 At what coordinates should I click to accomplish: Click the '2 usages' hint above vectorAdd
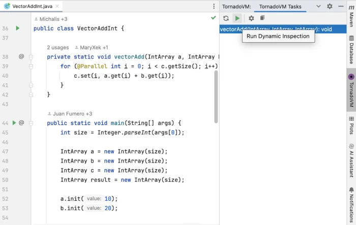[x=57, y=47]
